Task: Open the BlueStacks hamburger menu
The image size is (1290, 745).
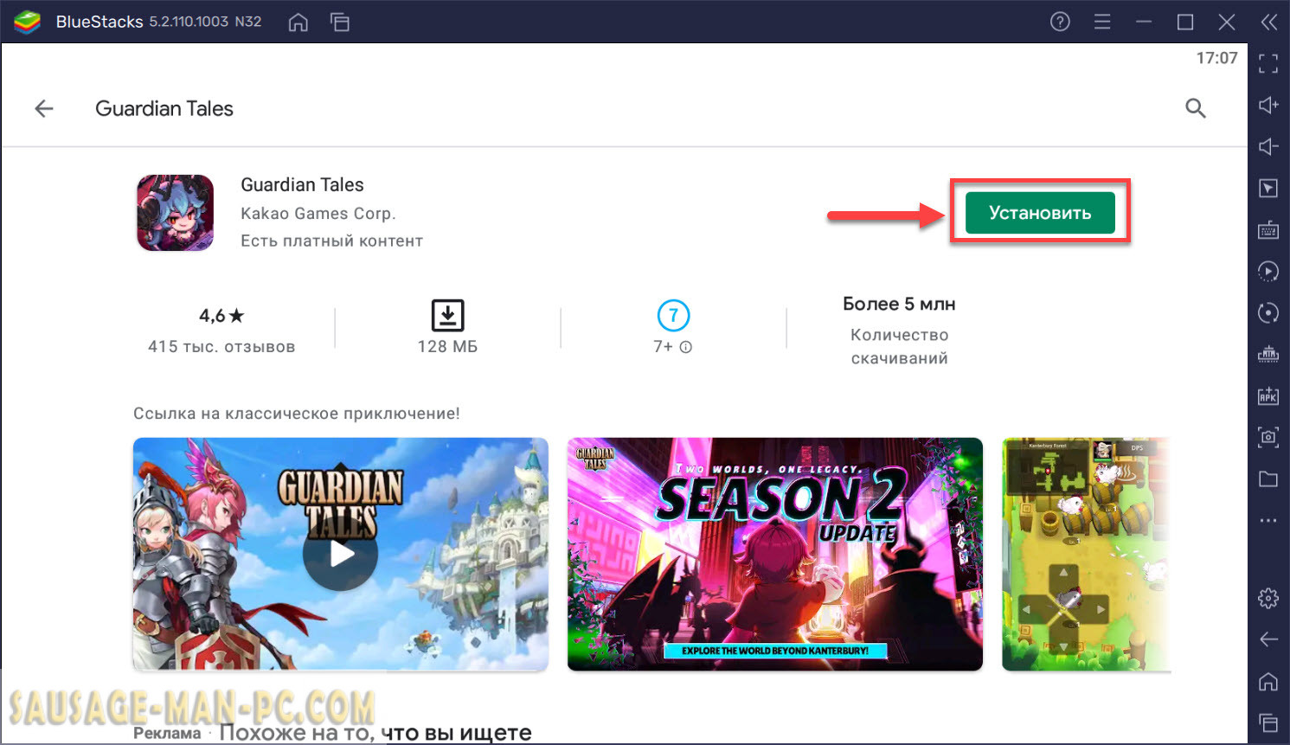Action: tap(1102, 22)
